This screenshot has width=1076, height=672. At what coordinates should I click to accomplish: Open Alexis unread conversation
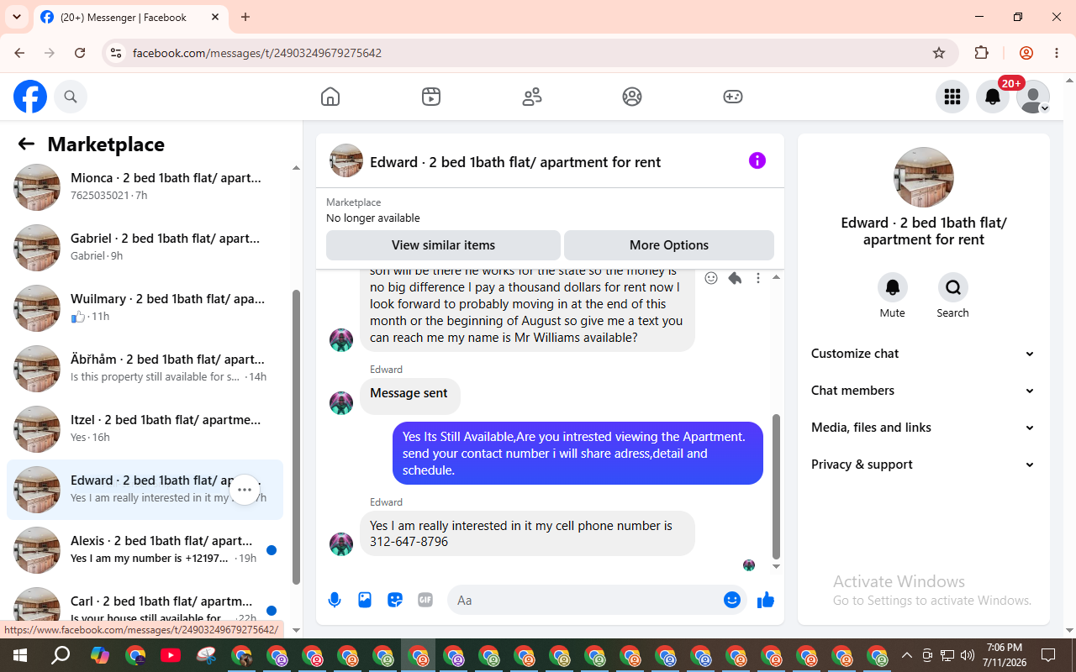(x=145, y=550)
